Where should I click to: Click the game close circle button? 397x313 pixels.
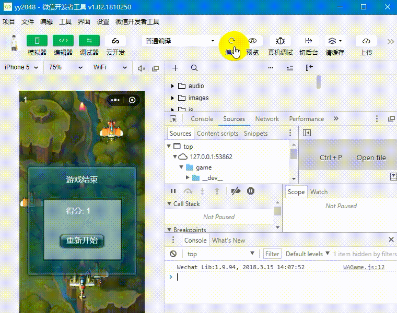(x=132, y=100)
